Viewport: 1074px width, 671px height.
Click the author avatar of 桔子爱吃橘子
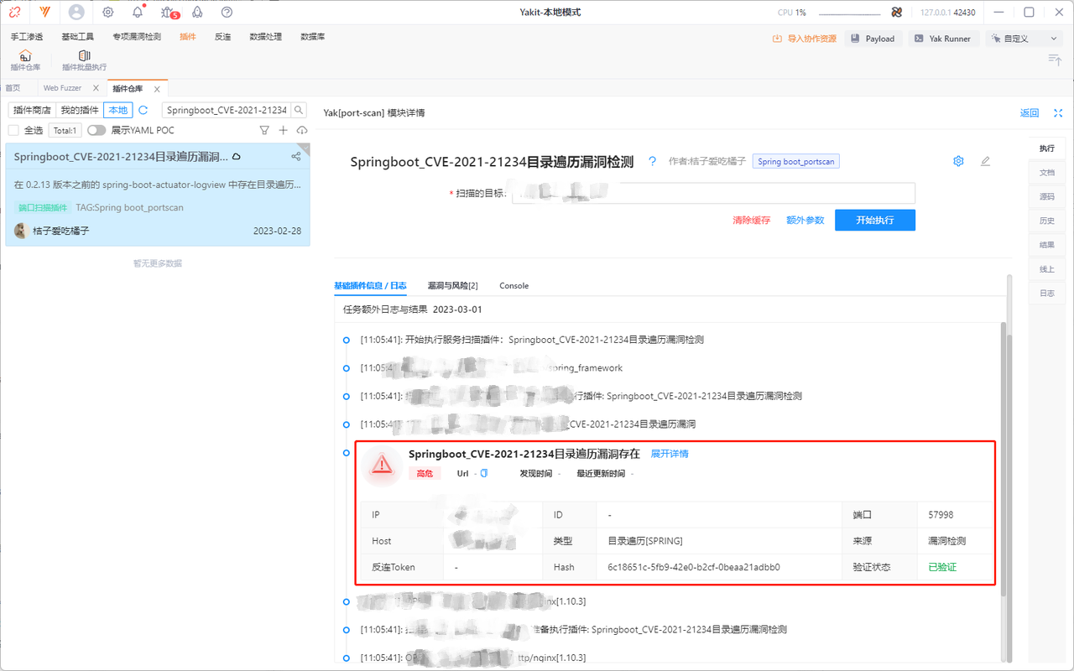(x=21, y=231)
